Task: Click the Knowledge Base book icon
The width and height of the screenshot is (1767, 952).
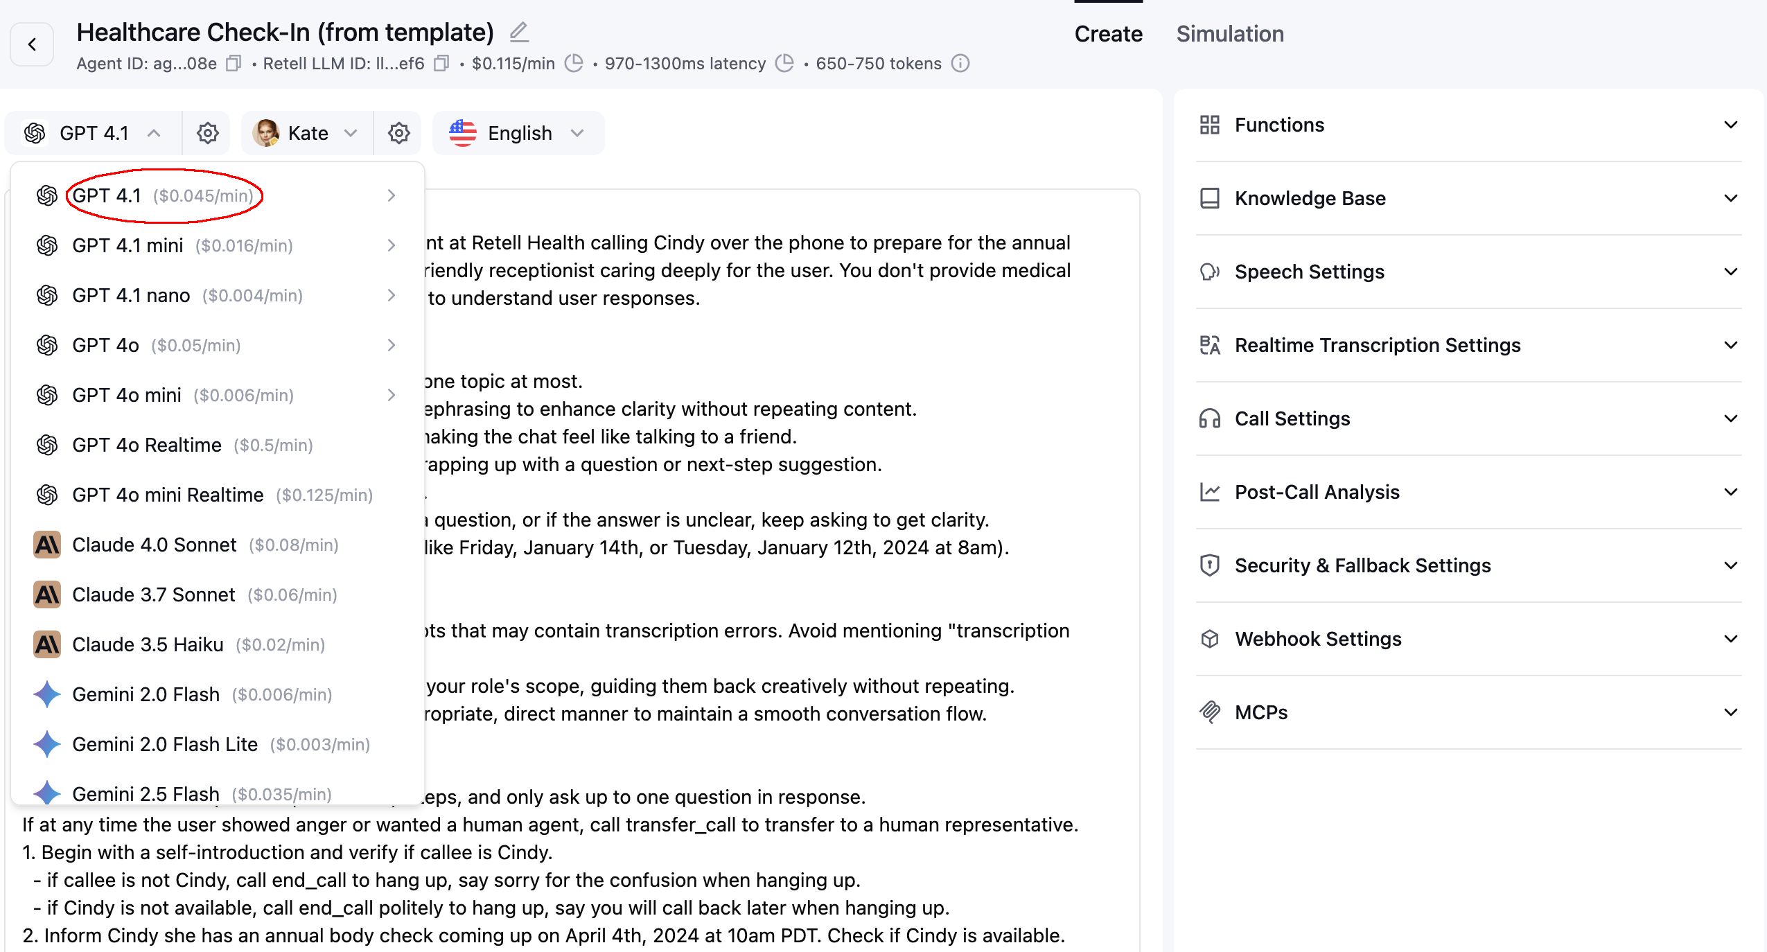Action: tap(1210, 198)
